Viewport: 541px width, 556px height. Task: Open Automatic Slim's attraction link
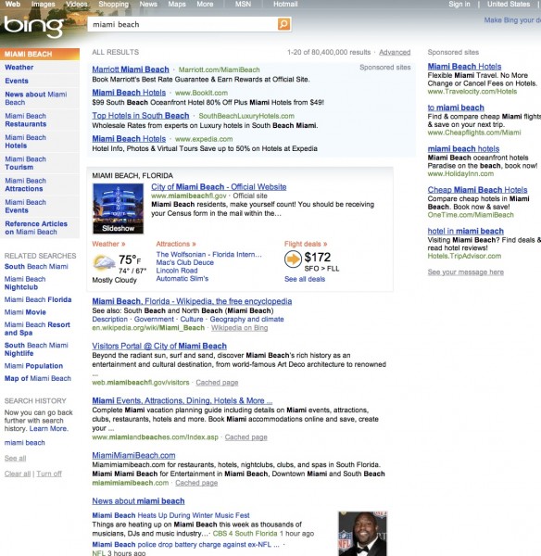coord(182,279)
